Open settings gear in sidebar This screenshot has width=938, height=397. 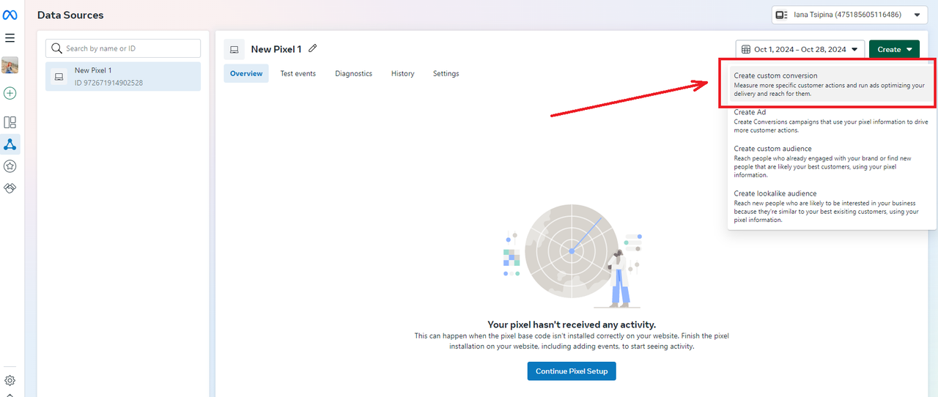coord(10,381)
